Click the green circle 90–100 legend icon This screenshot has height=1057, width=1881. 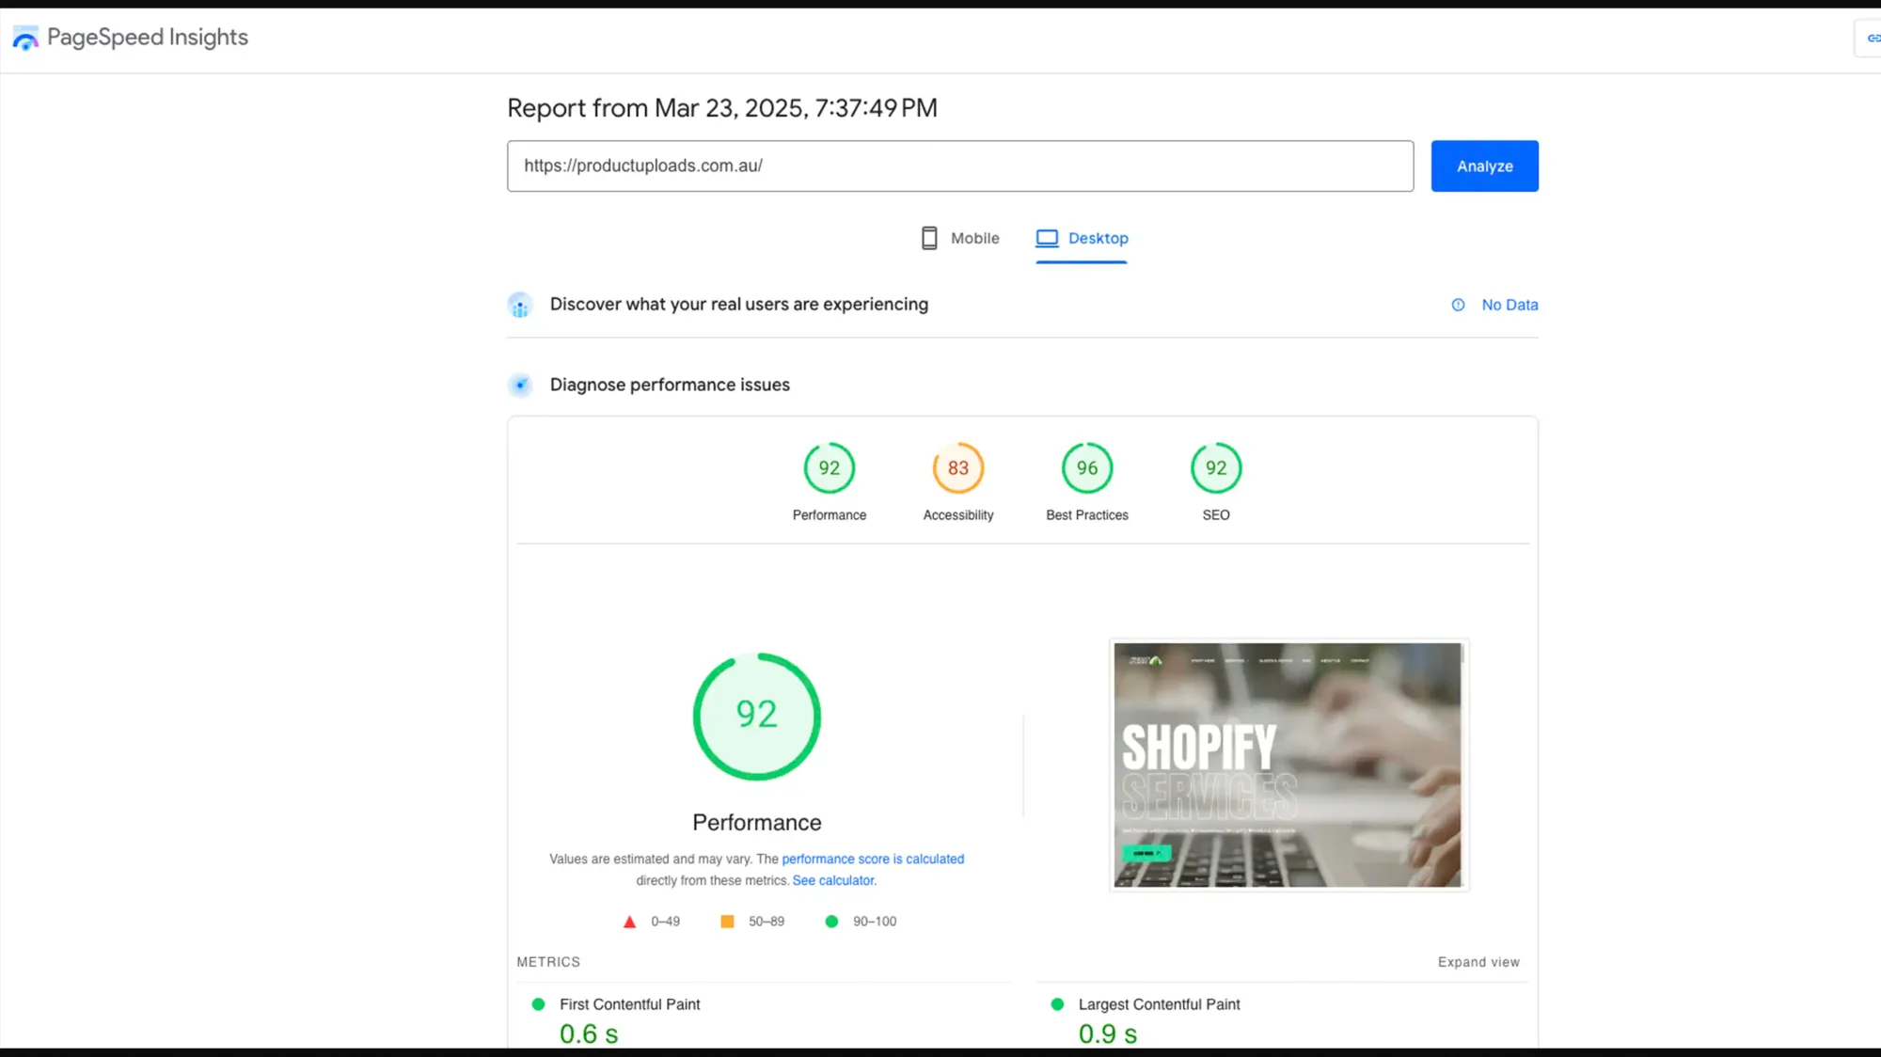pyautogui.click(x=831, y=922)
